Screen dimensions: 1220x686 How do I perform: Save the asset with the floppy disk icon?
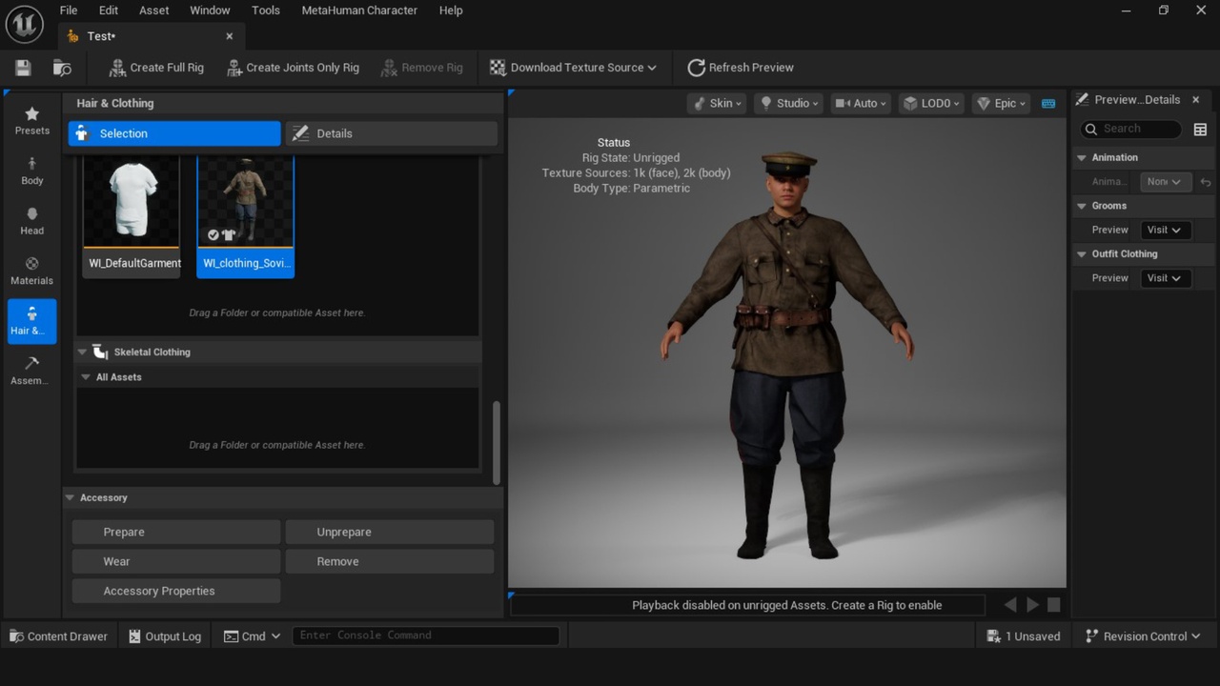(23, 68)
